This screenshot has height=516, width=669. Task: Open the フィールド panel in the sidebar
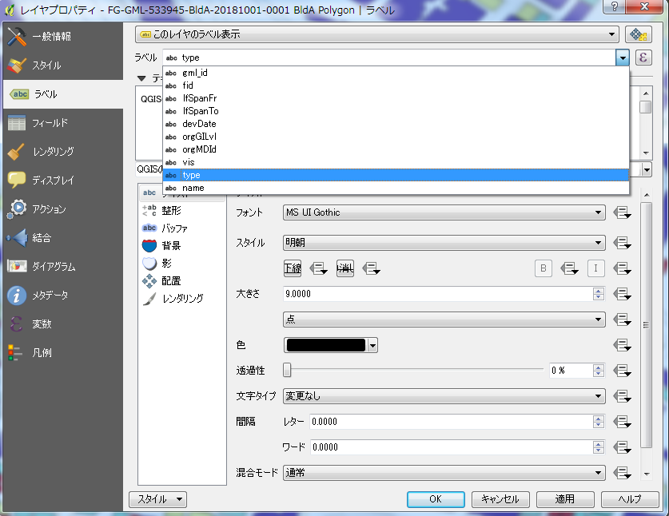48,121
